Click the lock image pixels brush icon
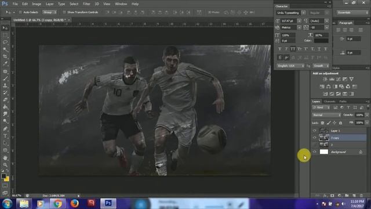This screenshot has width=371, height=209. click(x=329, y=122)
